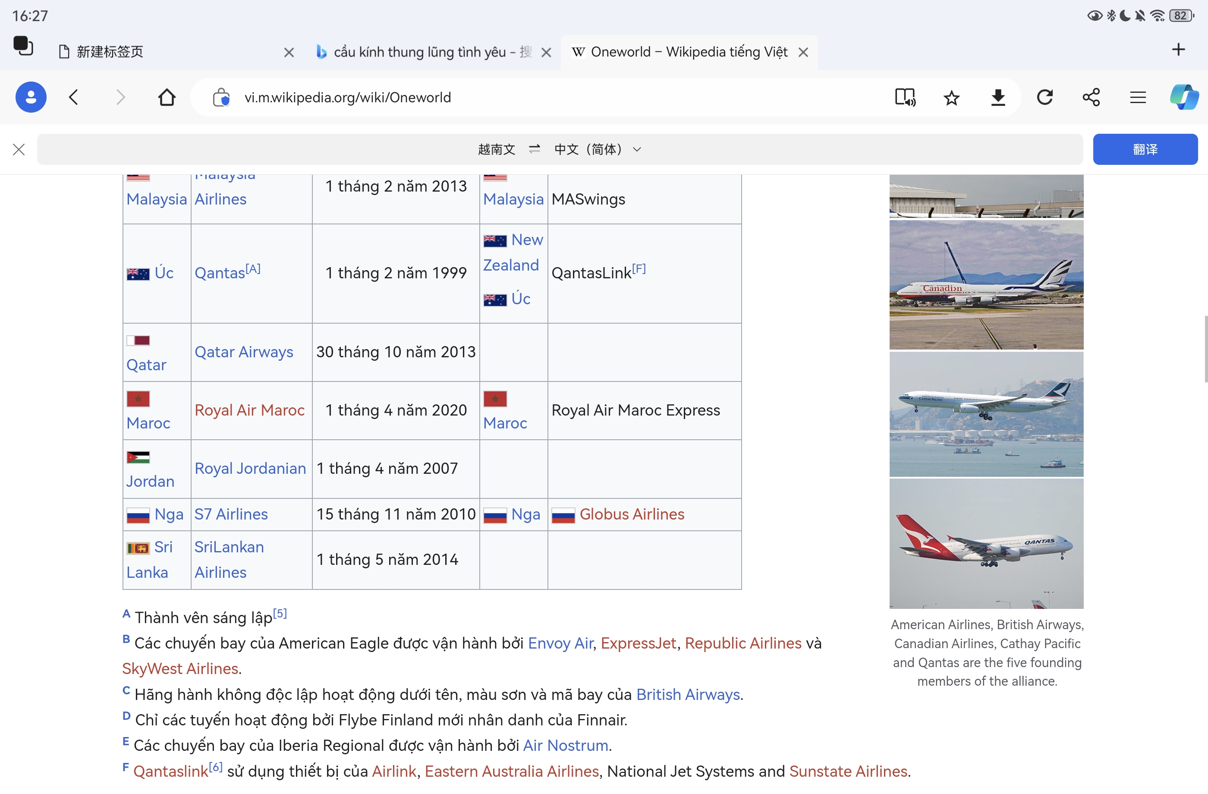Open the Qatar Airways link
The height and width of the screenshot is (794, 1208).
tap(244, 352)
